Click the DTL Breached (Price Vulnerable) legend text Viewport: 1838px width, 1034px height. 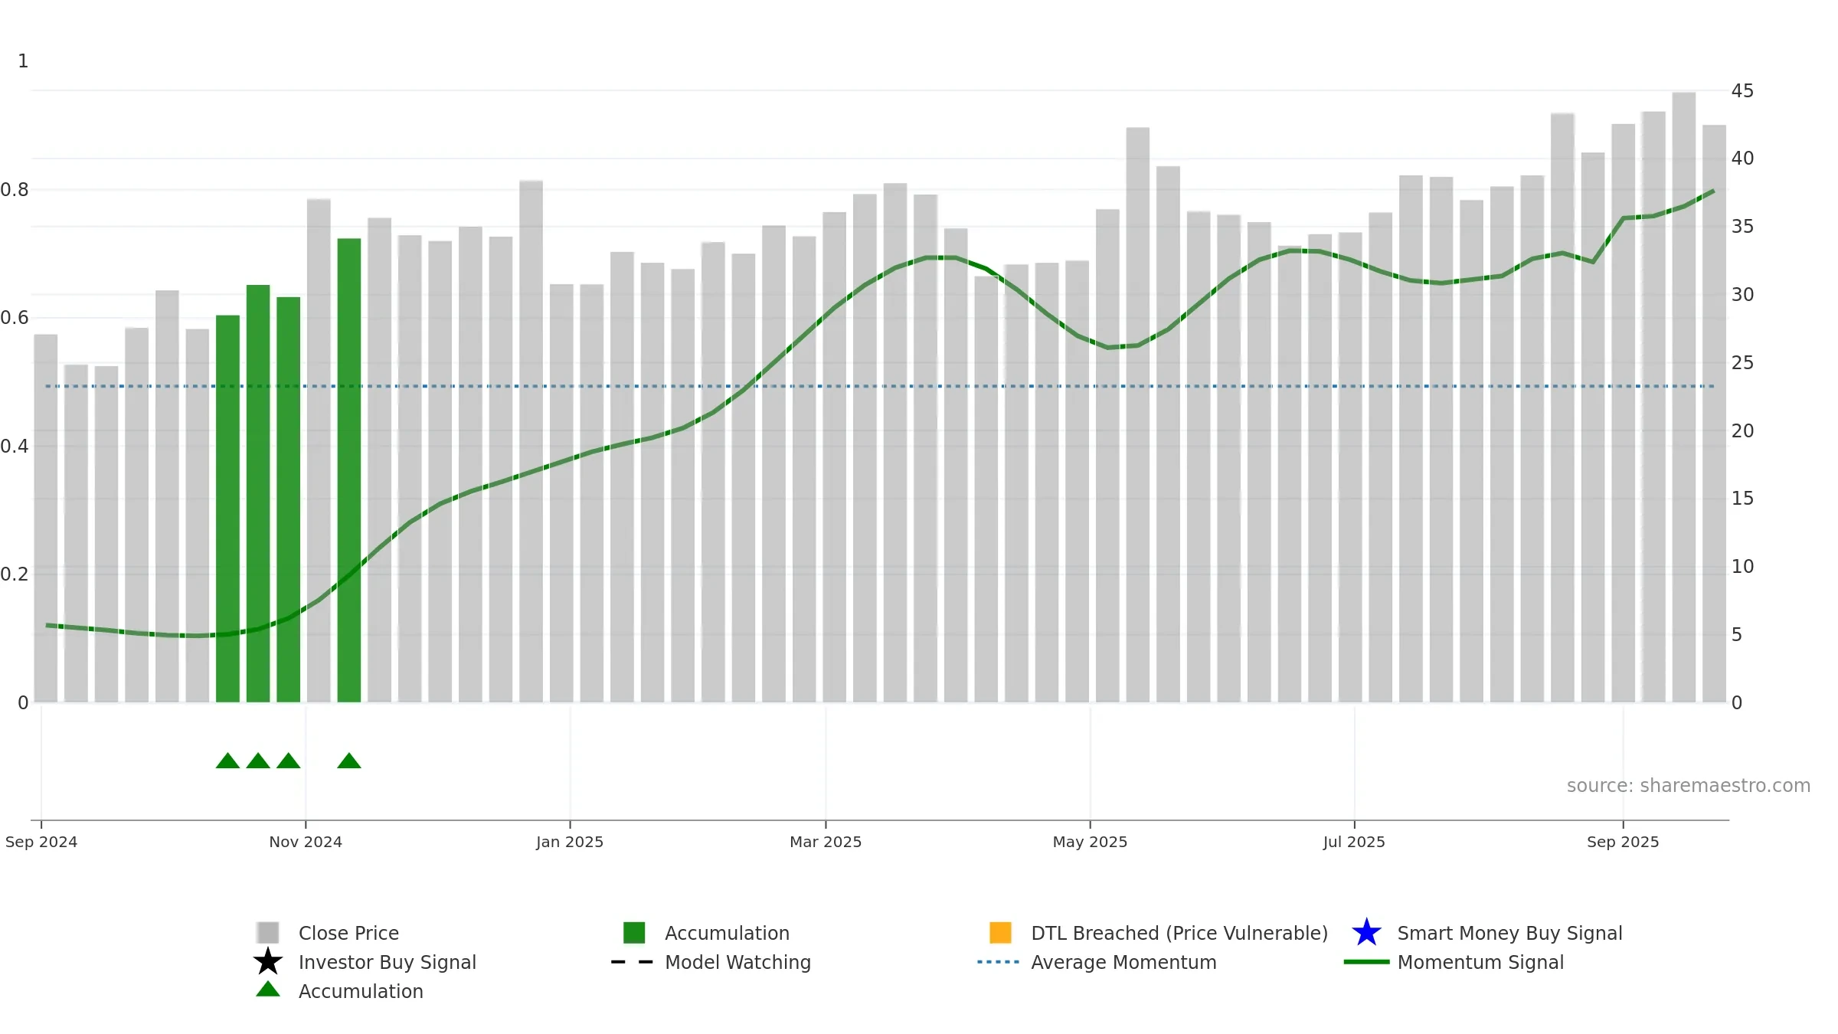click(x=1179, y=933)
